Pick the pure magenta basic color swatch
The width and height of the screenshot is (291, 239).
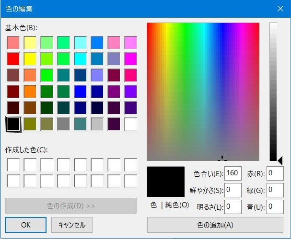pyautogui.click(x=131, y=59)
